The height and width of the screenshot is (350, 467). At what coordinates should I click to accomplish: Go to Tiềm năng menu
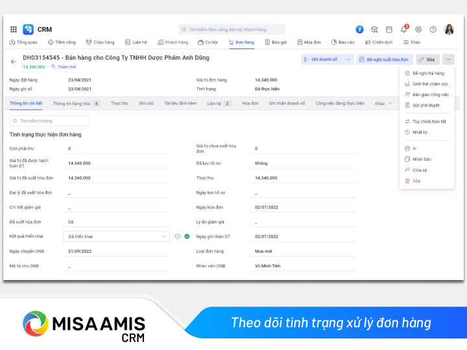(x=62, y=42)
